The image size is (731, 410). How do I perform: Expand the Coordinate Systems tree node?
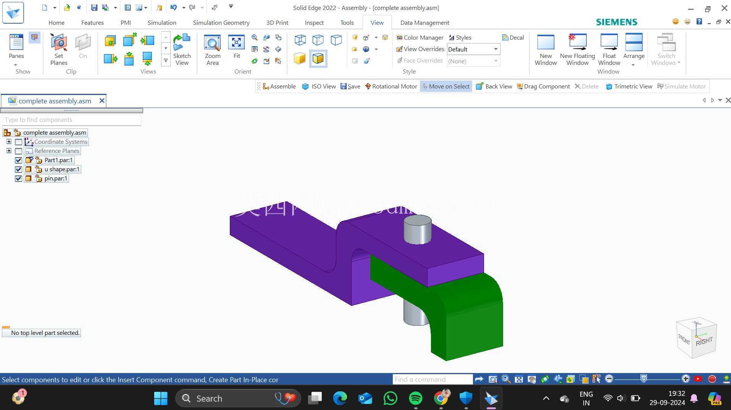point(9,141)
